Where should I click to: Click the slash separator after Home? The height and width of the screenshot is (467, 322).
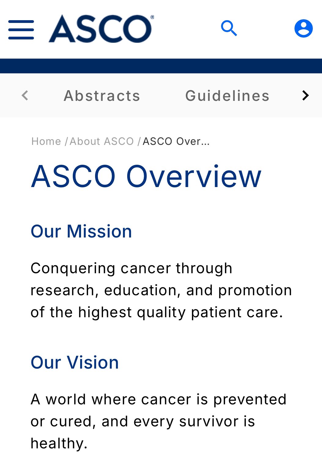66,141
